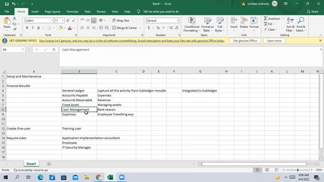Apply Percent Style format

click(158, 28)
